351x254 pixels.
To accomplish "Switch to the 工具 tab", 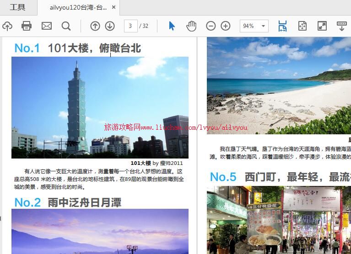I will click(18, 7).
